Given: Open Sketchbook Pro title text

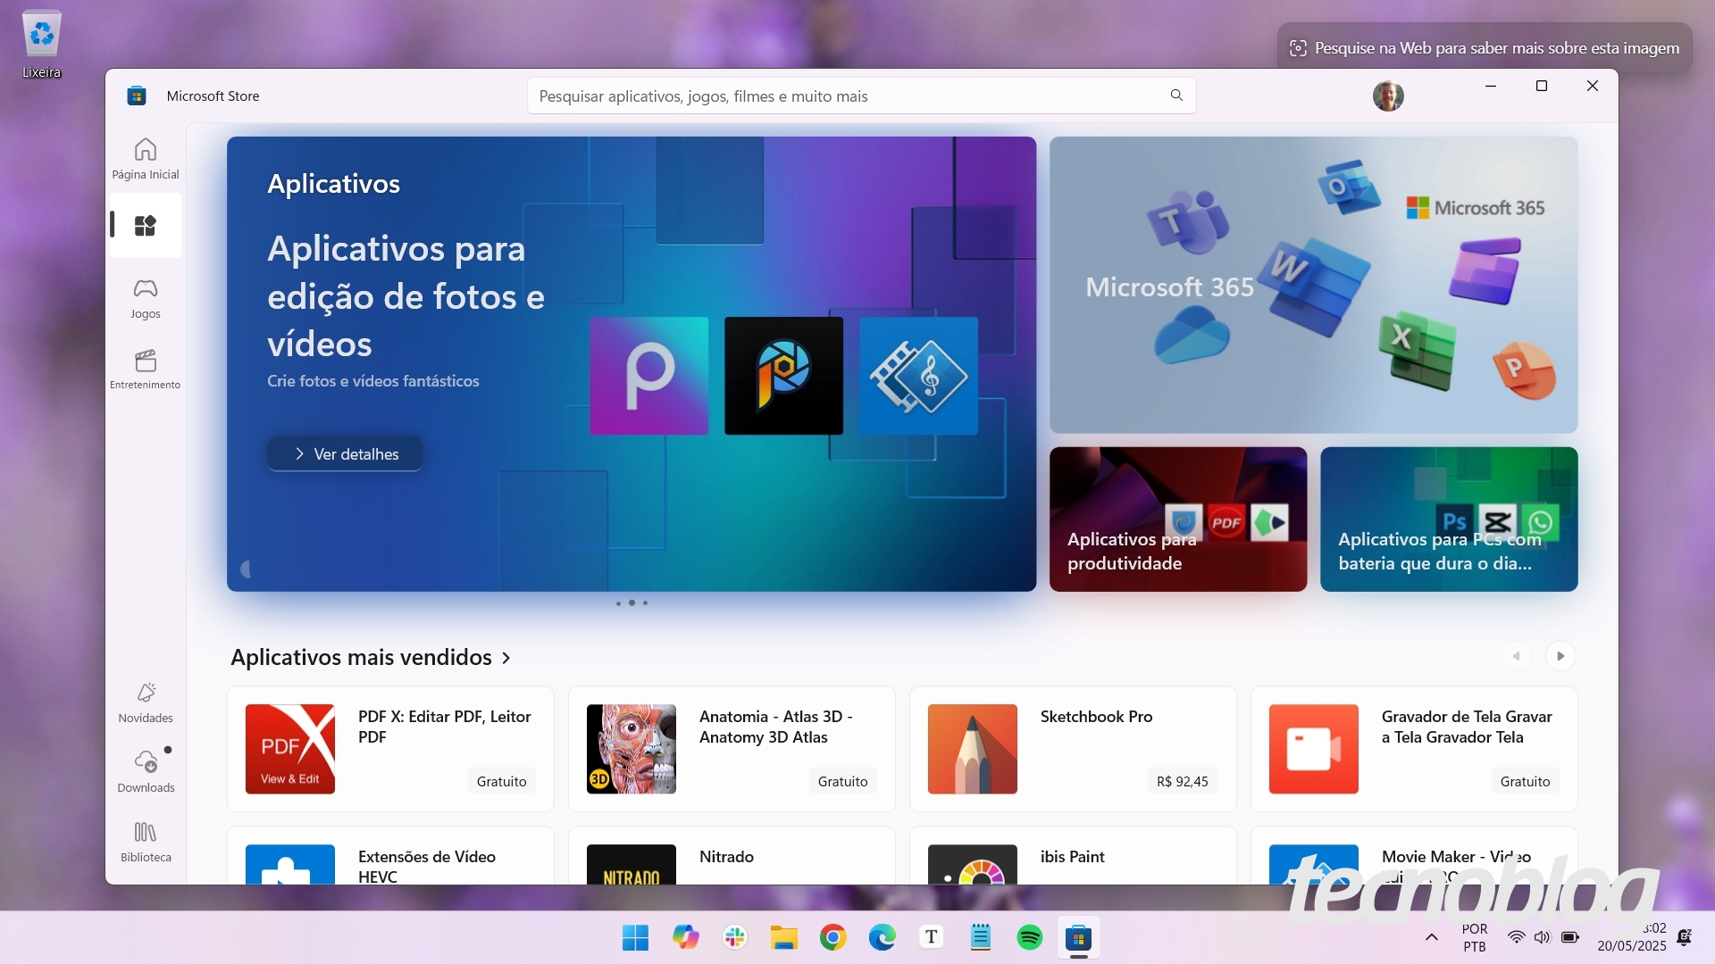Looking at the screenshot, I should (x=1096, y=717).
